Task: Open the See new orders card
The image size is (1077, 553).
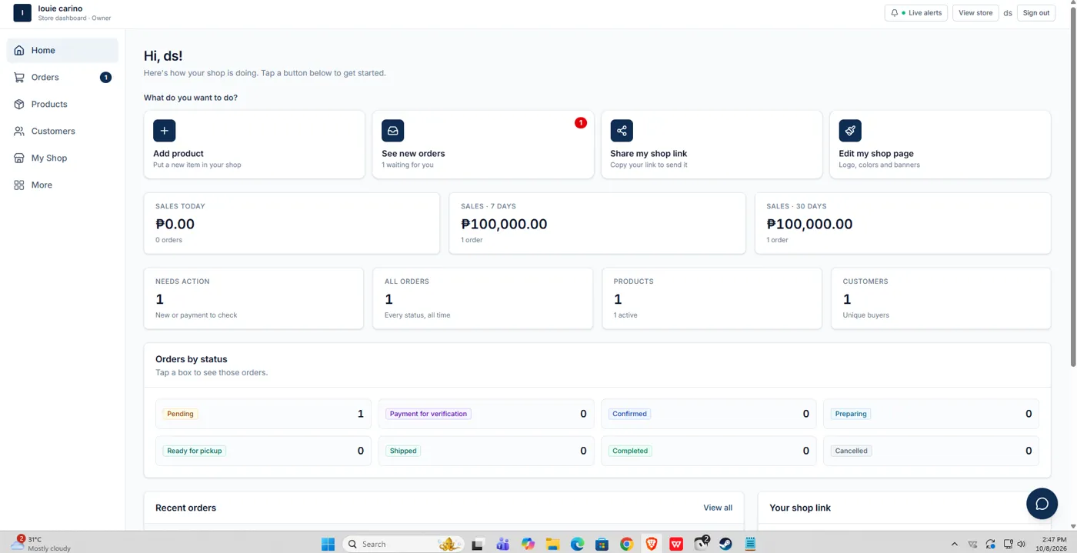Action: pyautogui.click(x=483, y=145)
